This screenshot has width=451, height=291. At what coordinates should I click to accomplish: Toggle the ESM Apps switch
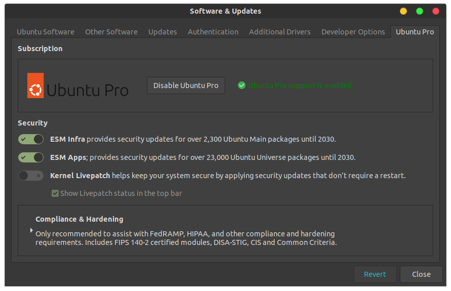(31, 157)
